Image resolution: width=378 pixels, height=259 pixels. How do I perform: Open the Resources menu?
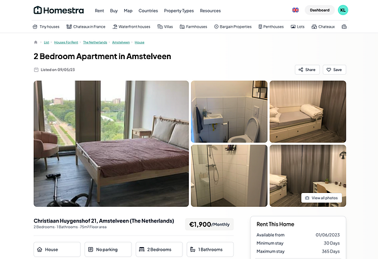point(210,11)
